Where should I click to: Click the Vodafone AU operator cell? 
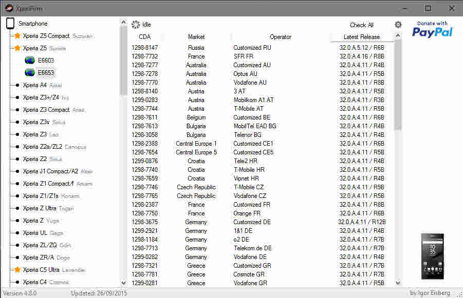point(250,83)
